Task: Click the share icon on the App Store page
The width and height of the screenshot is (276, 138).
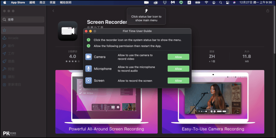Action: coord(268,11)
